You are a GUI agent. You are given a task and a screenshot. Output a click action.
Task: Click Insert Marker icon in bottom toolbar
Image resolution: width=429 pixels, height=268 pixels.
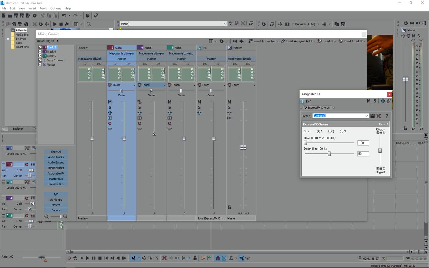[x=203, y=258]
